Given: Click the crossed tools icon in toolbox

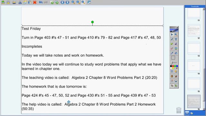Looking at the screenshot, I should click(x=176, y=76).
